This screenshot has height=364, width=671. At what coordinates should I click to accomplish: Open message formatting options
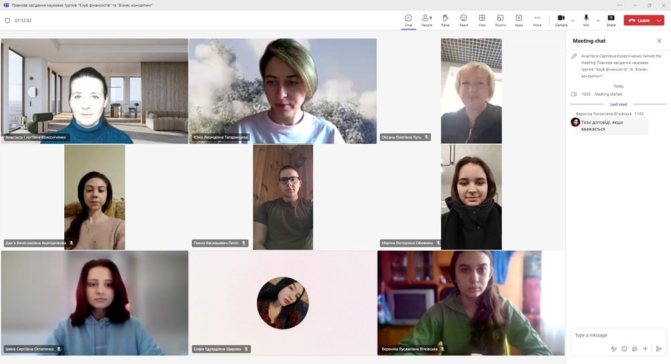614,349
